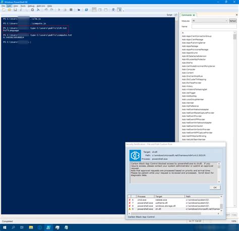Click the Save script toolbar icon
239x231 pixels.
[x=15, y=10]
